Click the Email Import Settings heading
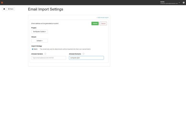The height and width of the screenshot is (128, 186). point(46,9)
